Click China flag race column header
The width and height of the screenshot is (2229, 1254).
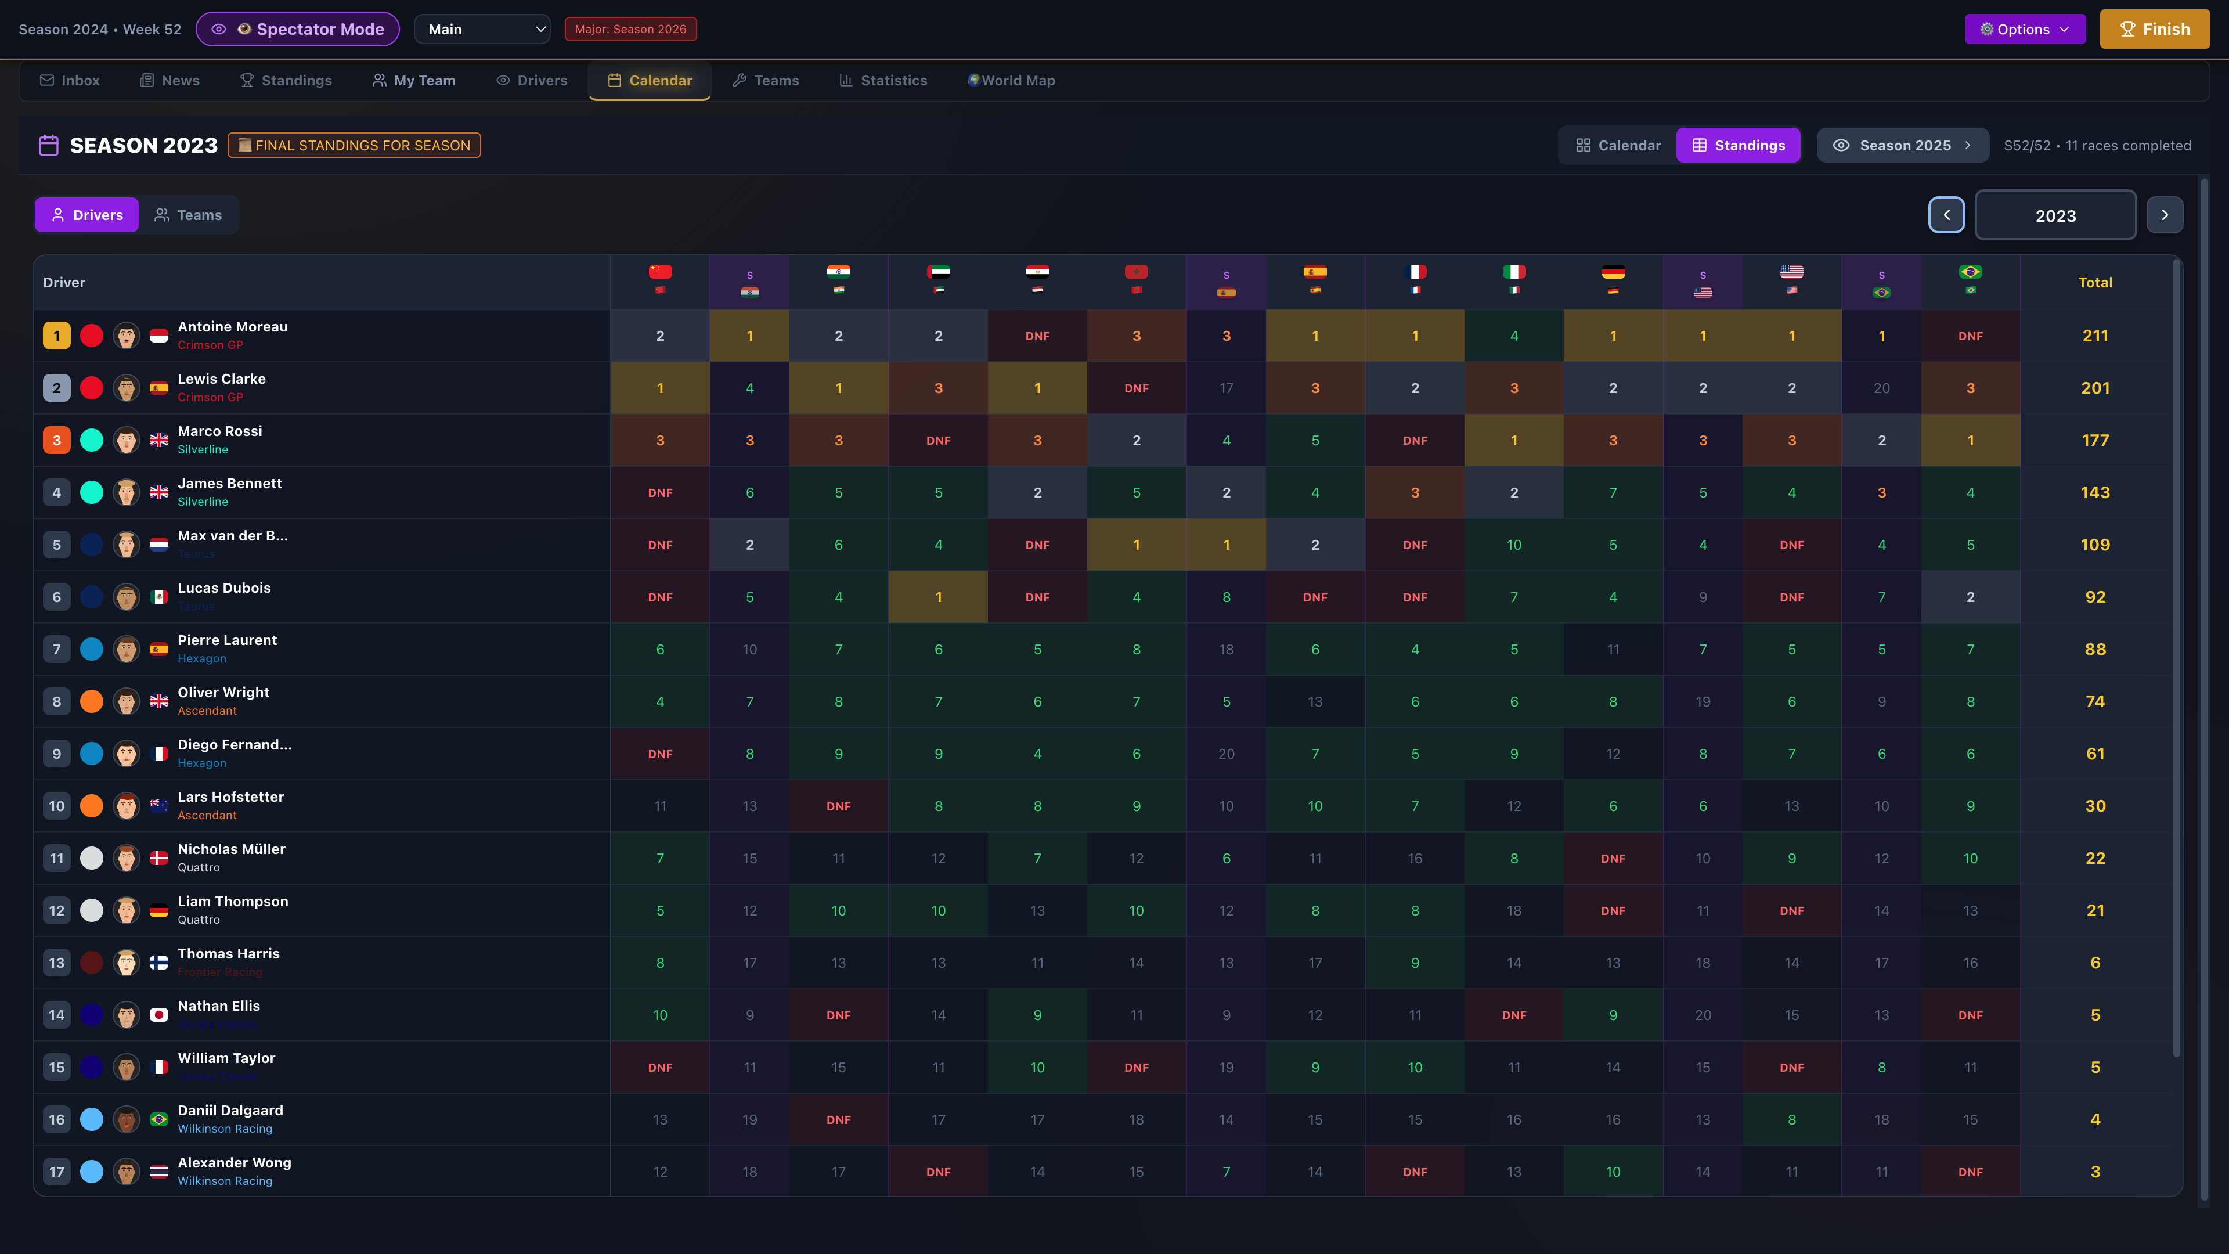coord(660,281)
